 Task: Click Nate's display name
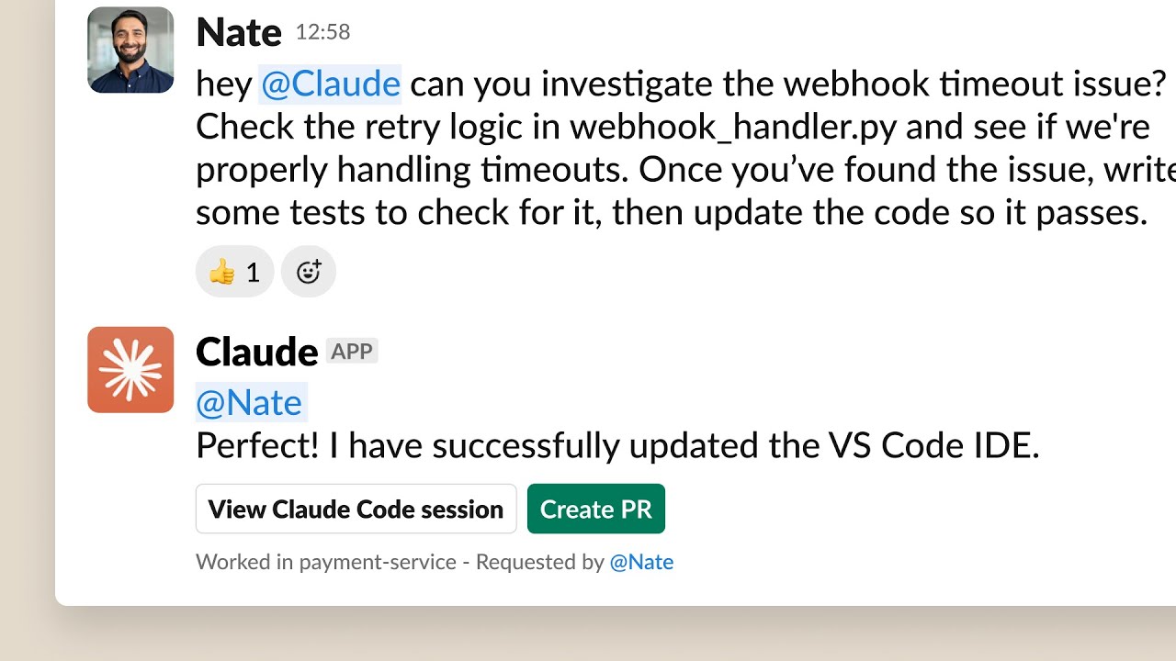pyautogui.click(x=238, y=31)
